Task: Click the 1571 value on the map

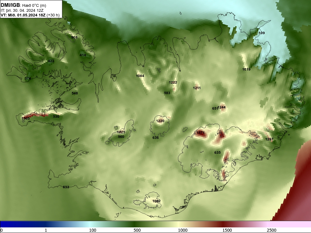Action: pos(201,133)
